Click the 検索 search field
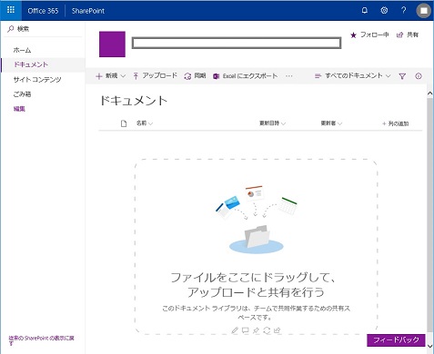434x354 pixels. [x=43, y=29]
